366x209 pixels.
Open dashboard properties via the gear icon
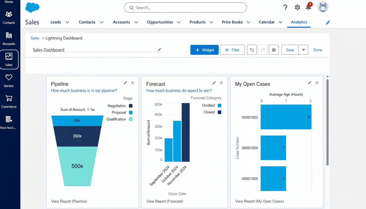274,50
